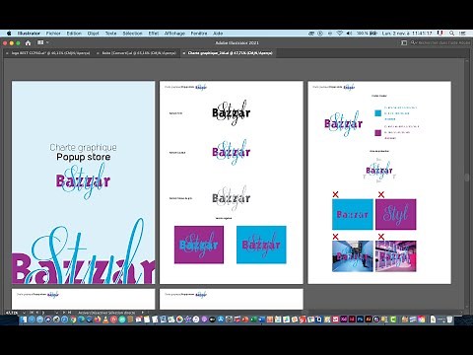Click the volume icon in the menu bar
Viewport: 473px width, 355px height.
349,34
